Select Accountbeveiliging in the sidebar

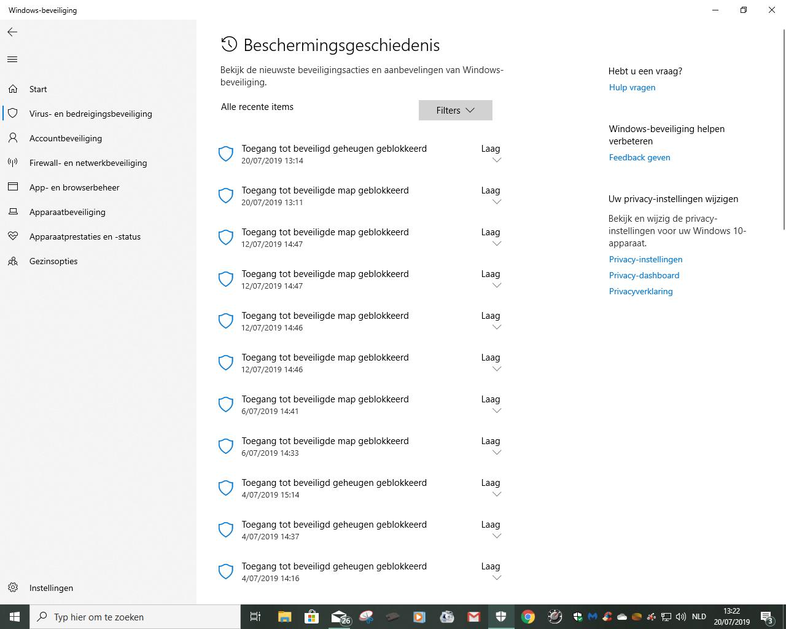coord(66,138)
